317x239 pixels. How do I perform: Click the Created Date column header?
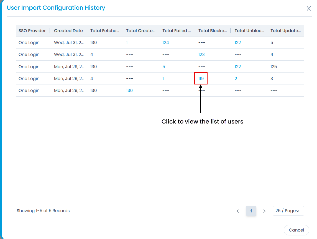(x=68, y=31)
